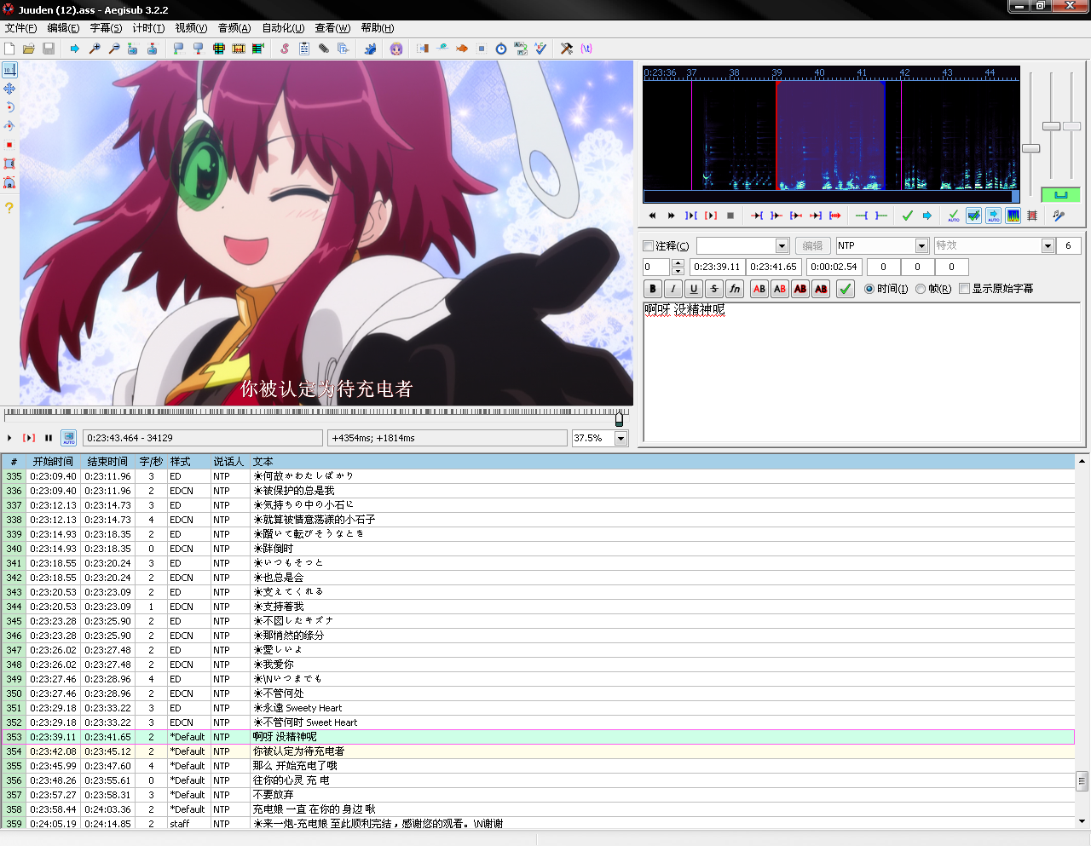Open a subtitle file via folder icon
Viewport: 1091px width, 846px height.
29,49
